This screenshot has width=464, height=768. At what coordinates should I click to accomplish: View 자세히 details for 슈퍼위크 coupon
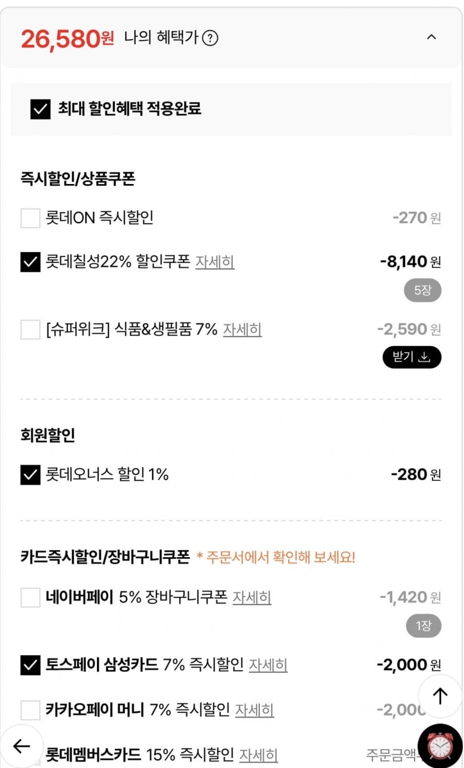[242, 329]
